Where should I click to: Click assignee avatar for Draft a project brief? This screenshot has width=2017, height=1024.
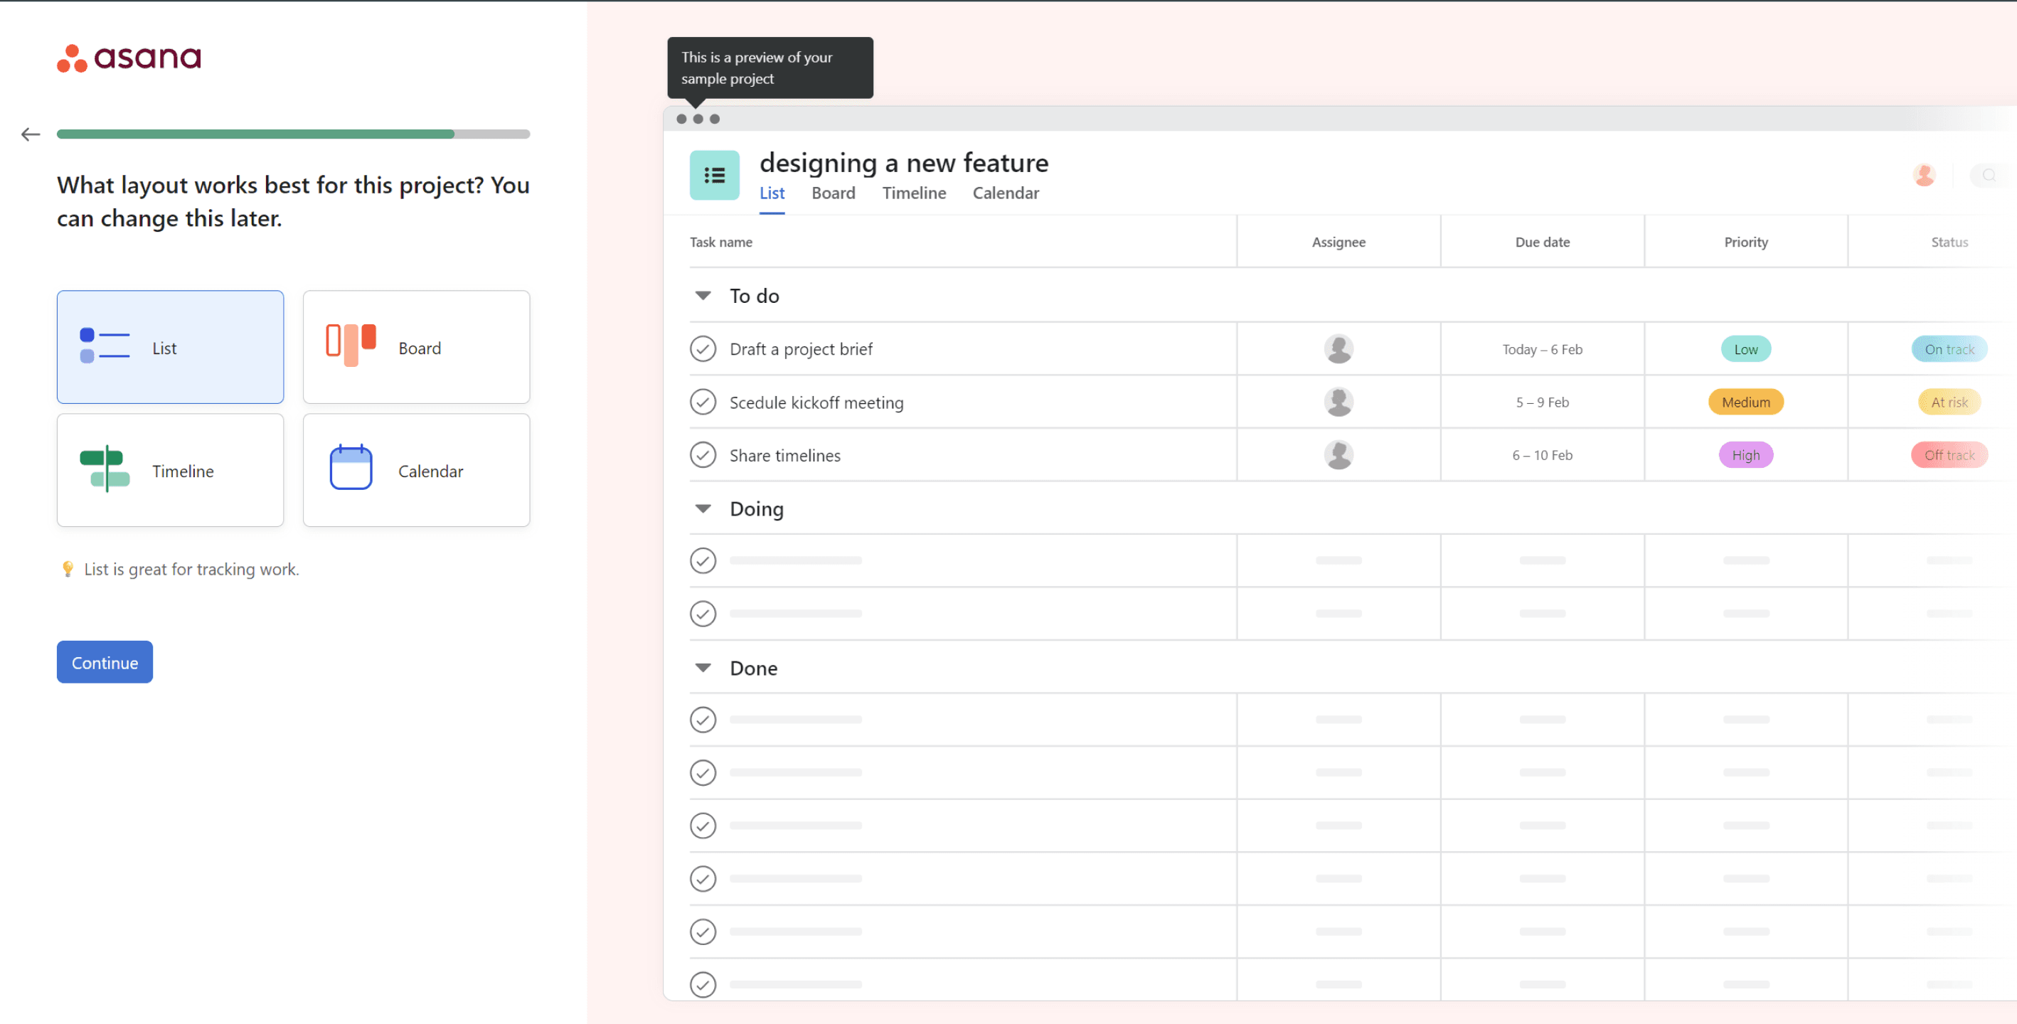click(x=1337, y=349)
